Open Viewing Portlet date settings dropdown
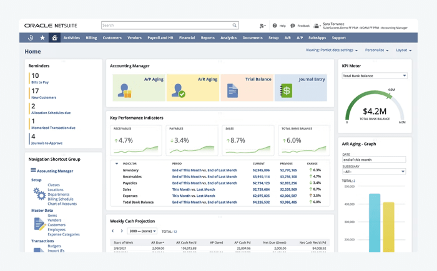Viewport: 437px width, 271px height. pos(331,50)
